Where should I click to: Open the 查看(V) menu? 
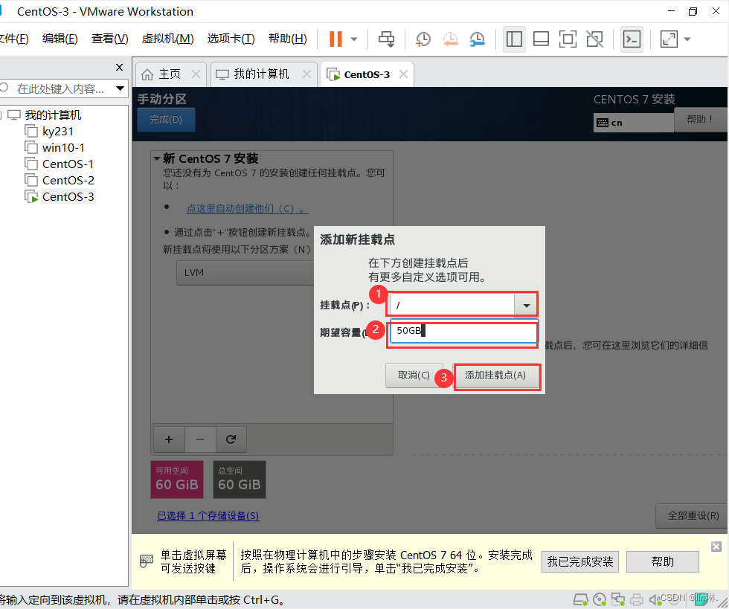[x=110, y=39]
